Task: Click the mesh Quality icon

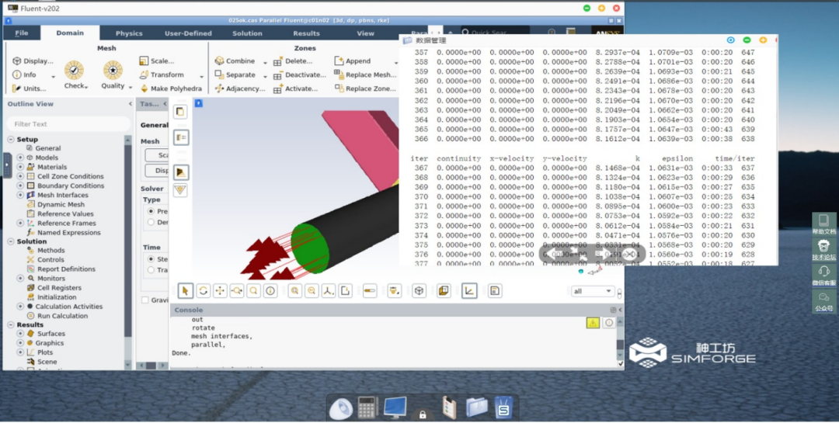Action: 113,71
